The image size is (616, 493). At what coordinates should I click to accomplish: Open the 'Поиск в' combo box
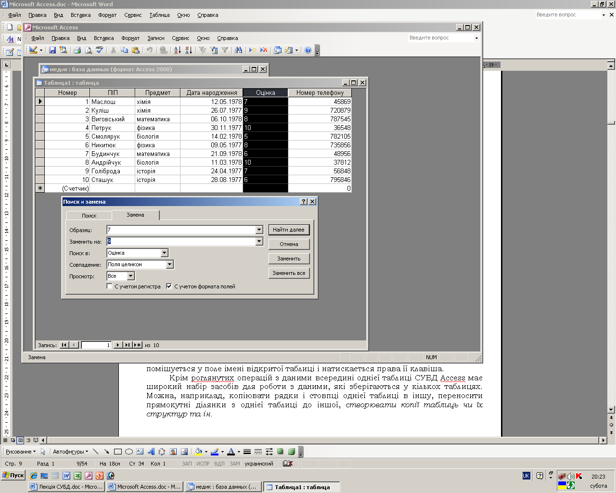[165, 253]
